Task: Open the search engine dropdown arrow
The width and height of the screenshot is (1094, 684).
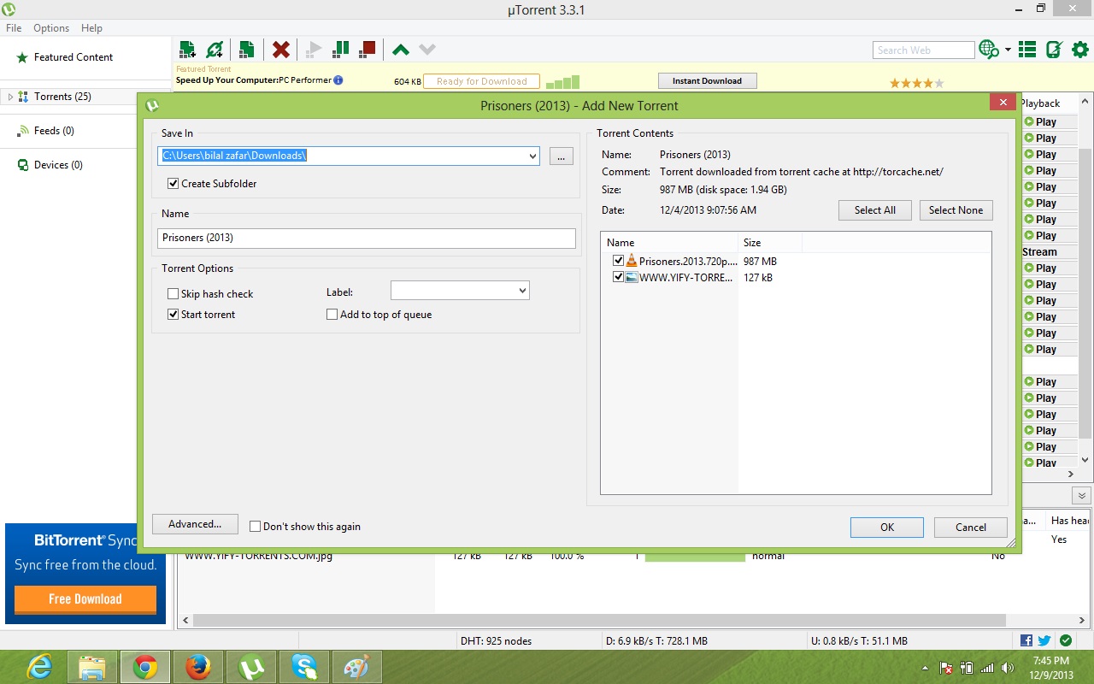Action: click(1008, 50)
